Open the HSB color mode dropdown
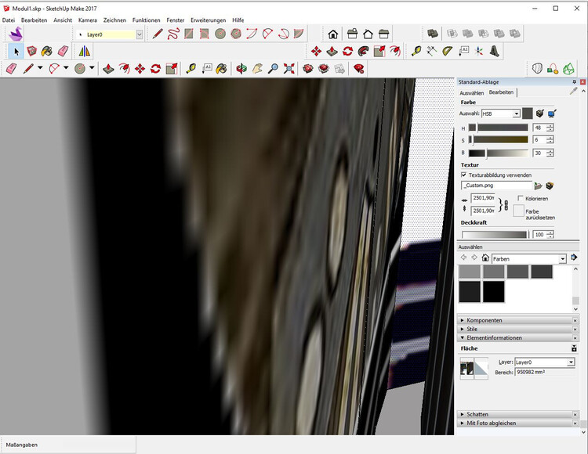The image size is (588, 454). coord(501,113)
